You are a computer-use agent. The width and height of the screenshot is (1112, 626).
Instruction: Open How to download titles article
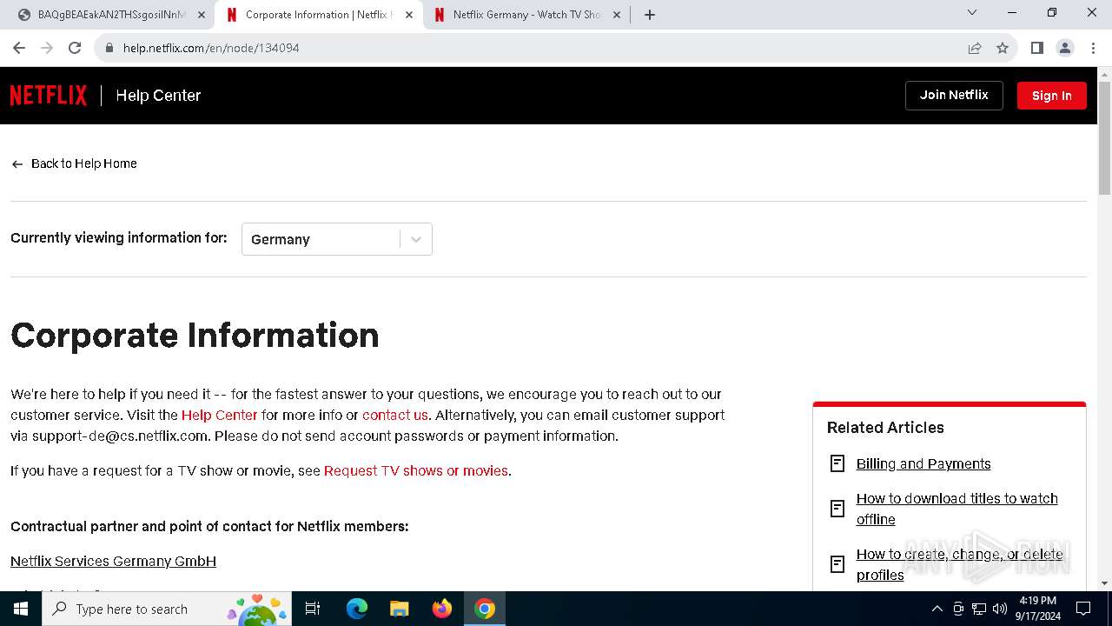point(957,509)
